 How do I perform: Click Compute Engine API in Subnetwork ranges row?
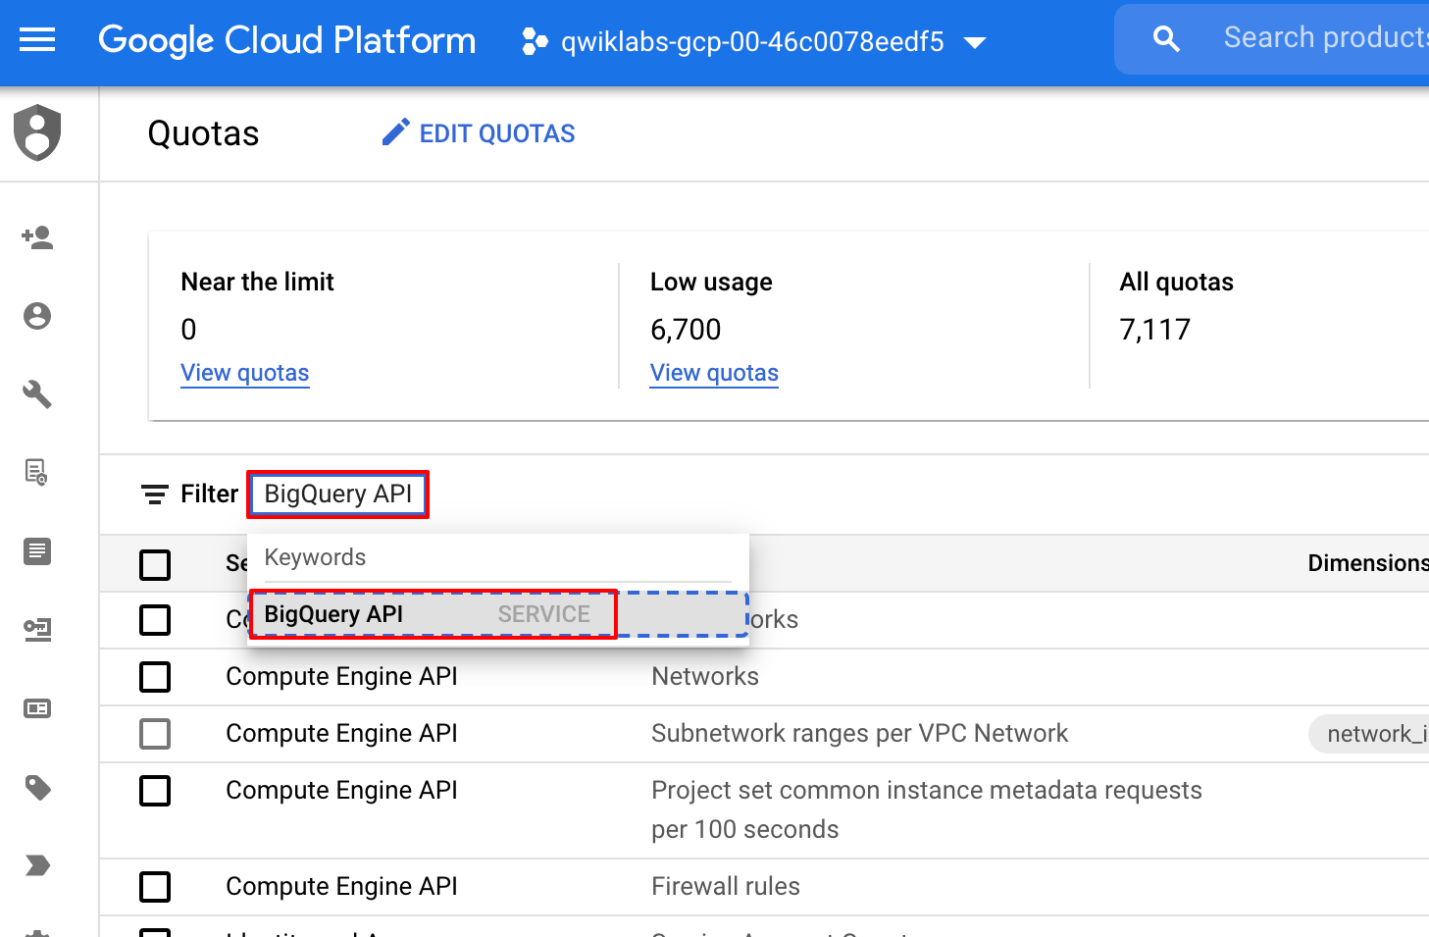[x=341, y=733]
